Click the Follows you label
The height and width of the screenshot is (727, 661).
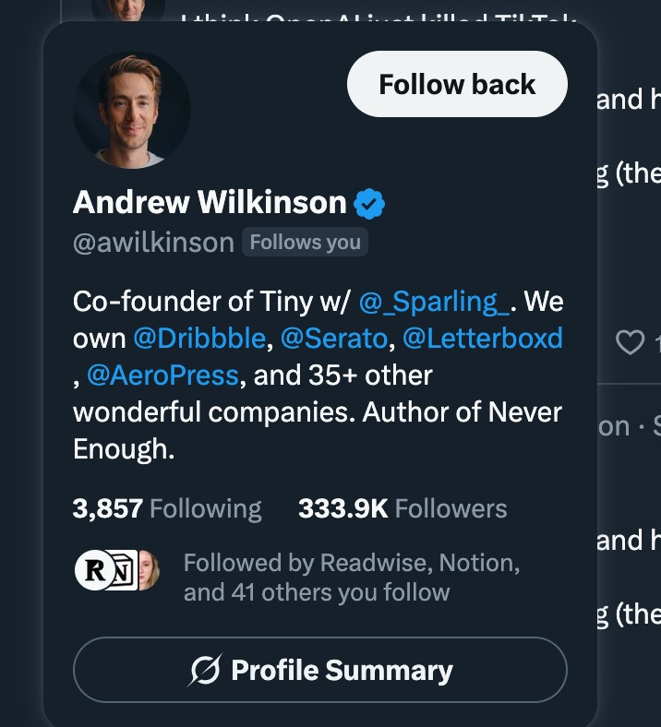tap(305, 243)
